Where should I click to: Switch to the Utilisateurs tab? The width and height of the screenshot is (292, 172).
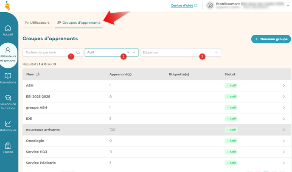click(37, 22)
